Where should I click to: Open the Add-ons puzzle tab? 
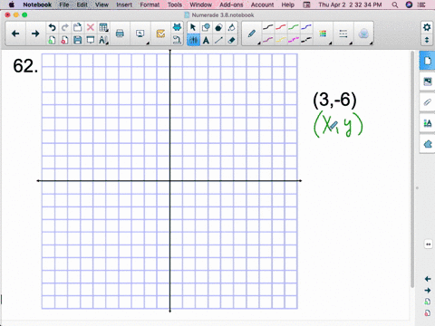pyautogui.click(x=428, y=144)
